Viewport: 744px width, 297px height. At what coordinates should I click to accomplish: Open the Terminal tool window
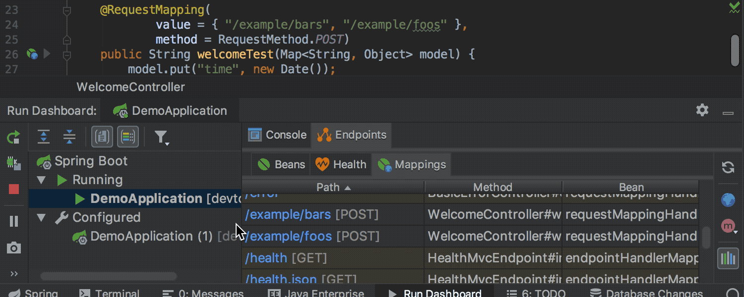pyautogui.click(x=109, y=293)
